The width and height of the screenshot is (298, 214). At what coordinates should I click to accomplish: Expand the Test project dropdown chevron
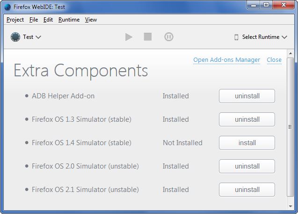pyautogui.click(x=38, y=37)
